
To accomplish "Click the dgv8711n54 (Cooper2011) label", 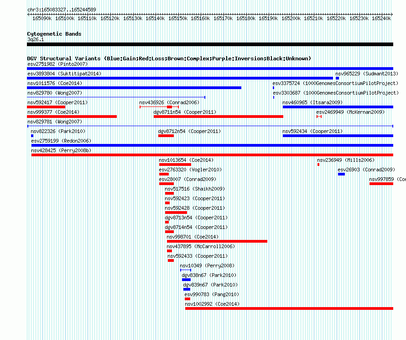I will (185, 112).
